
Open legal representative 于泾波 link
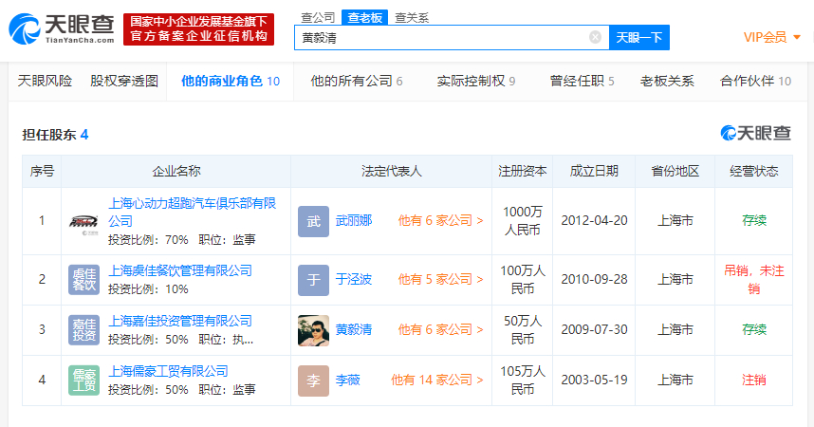[354, 280]
